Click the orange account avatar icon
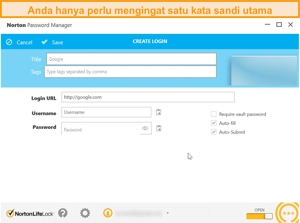 point(108,213)
